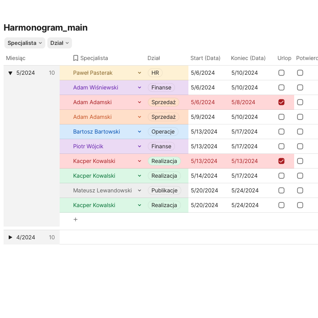The height and width of the screenshot is (318, 318).
Task: Click the Koniec (Data) column header
Action: [x=248, y=58]
